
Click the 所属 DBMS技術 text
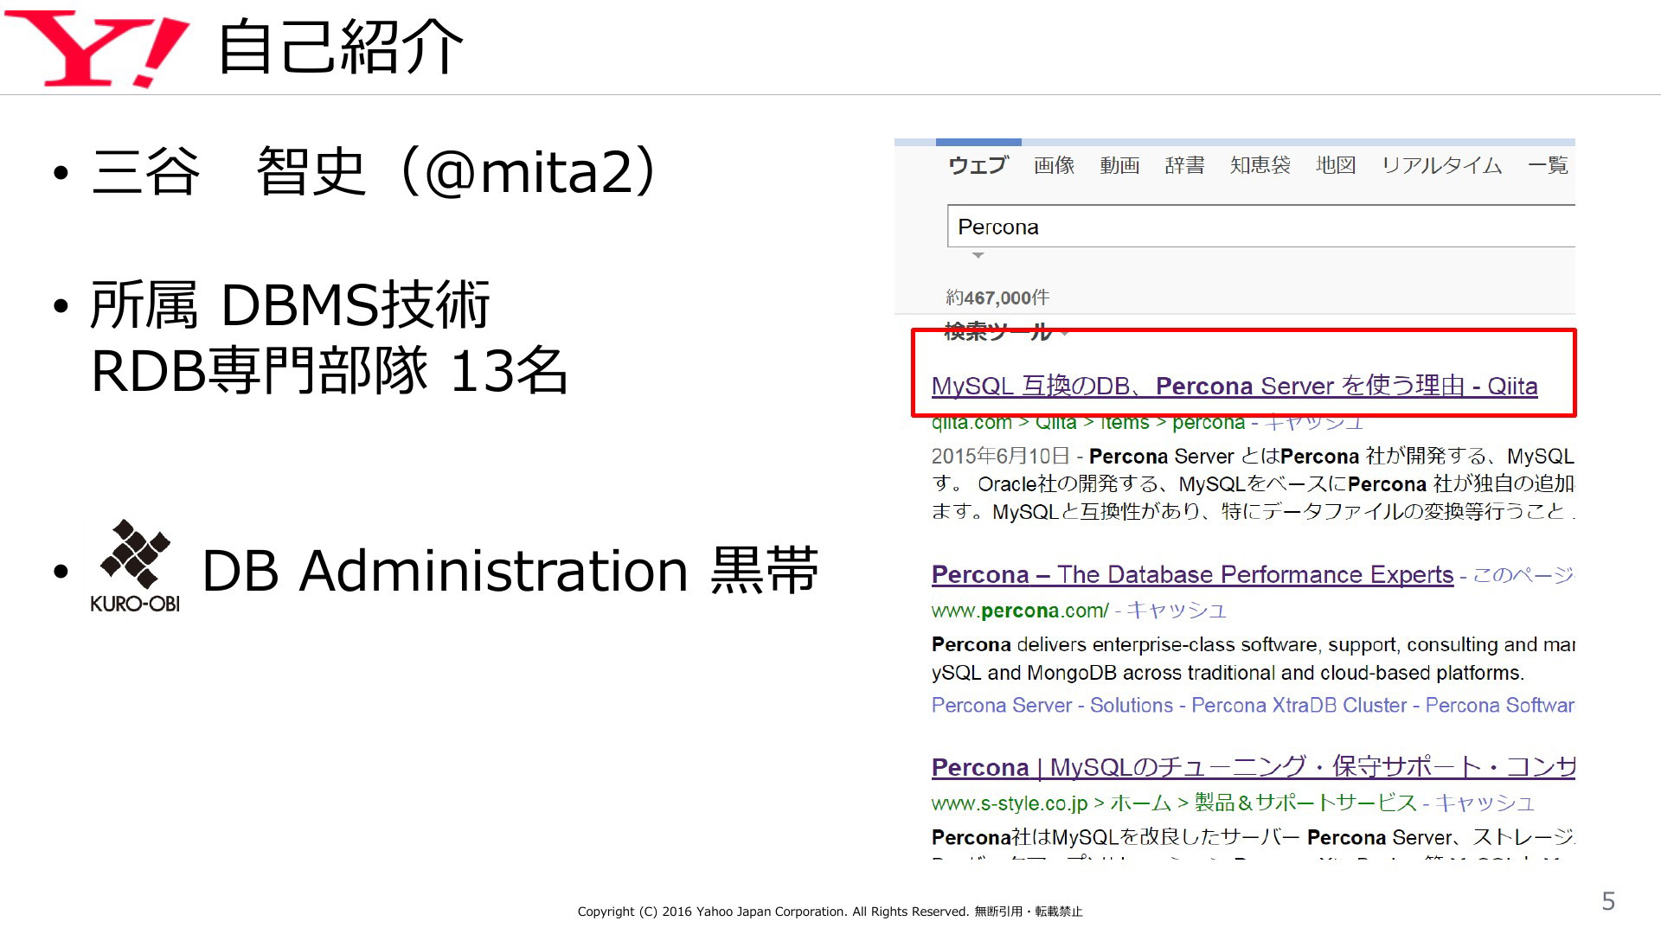click(291, 304)
